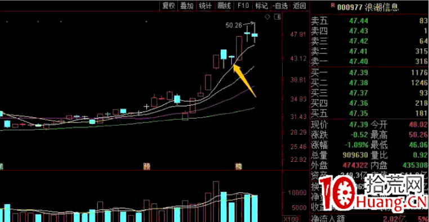Open the F10 company info page

click(243, 6)
